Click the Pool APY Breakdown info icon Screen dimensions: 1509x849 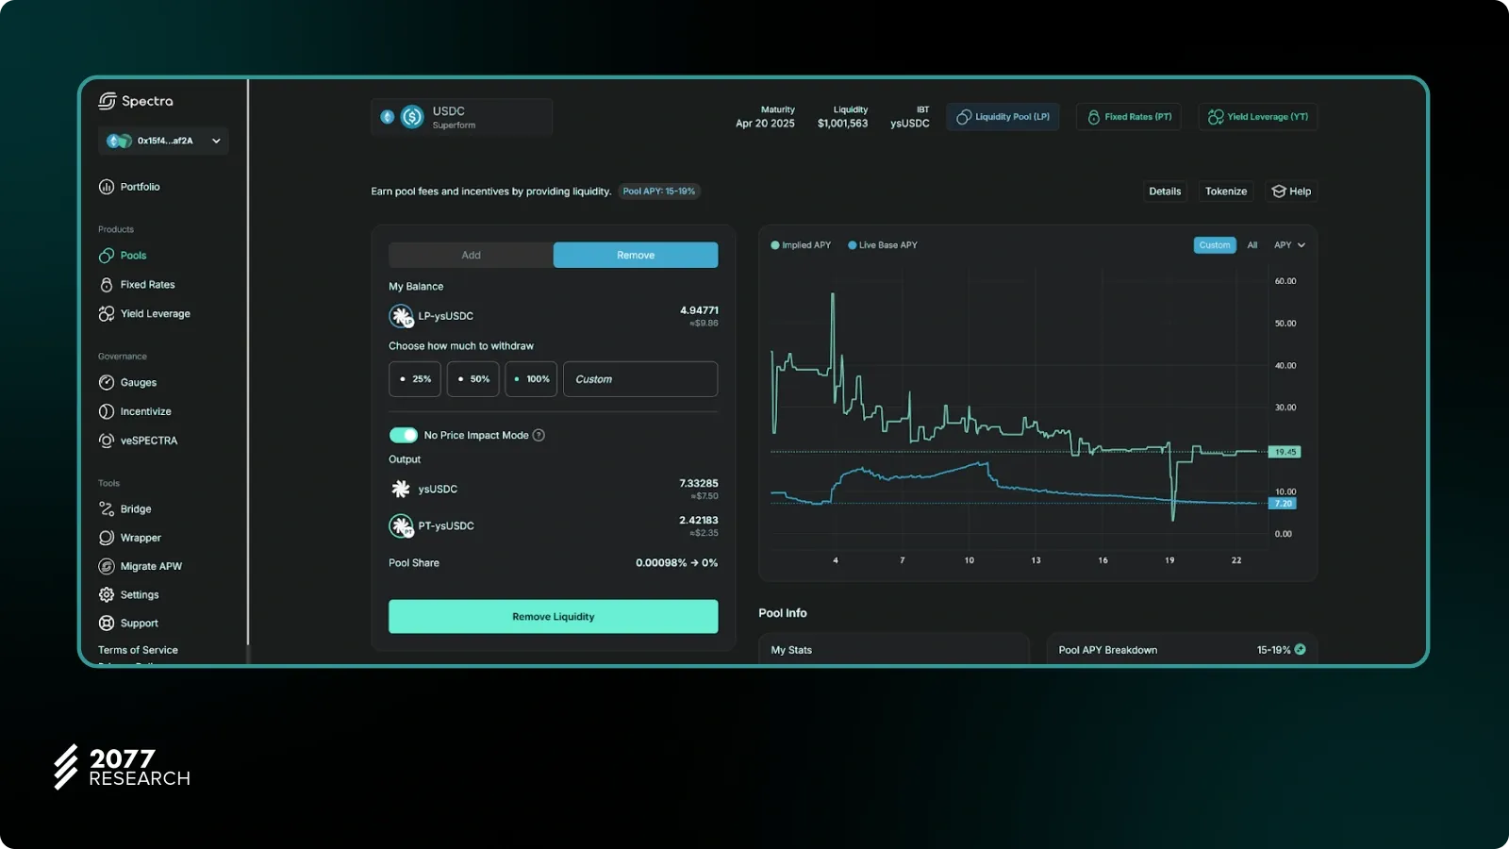[x=1301, y=650]
